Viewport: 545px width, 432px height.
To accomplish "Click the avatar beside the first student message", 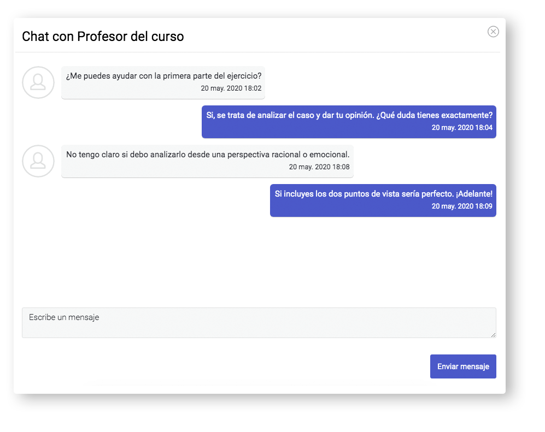I will [38, 82].
